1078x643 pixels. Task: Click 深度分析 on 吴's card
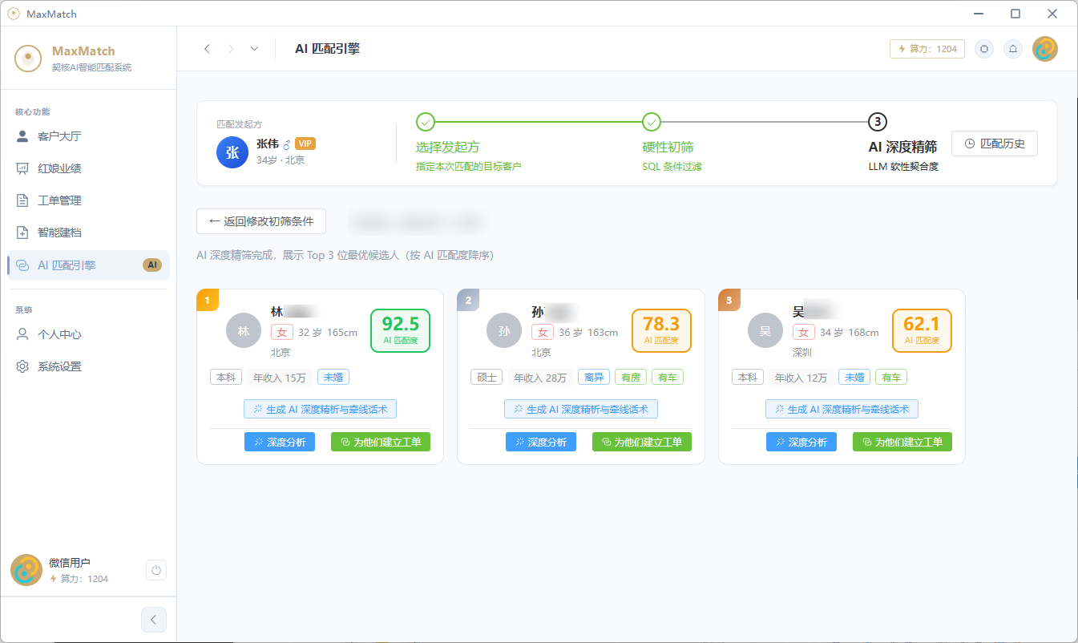[x=801, y=442]
